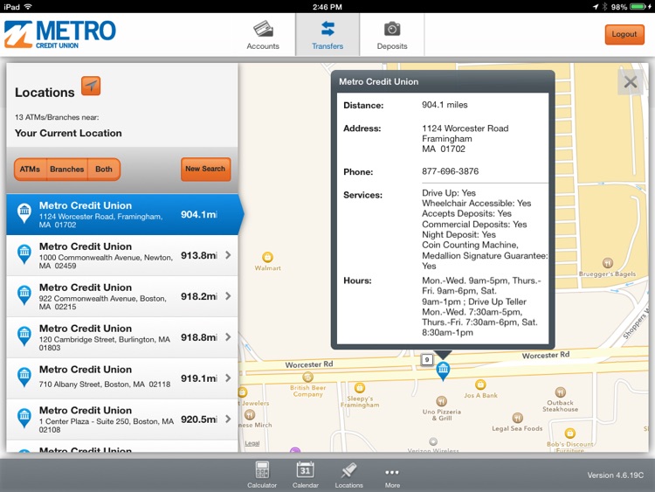Open the Calendar tool
Viewport: 655px width, 492px height.
306,475
